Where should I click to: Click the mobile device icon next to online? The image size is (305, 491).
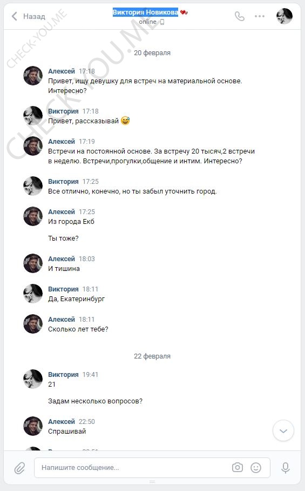pos(162,22)
